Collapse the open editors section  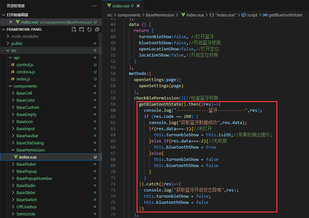[x=4, y=15]
